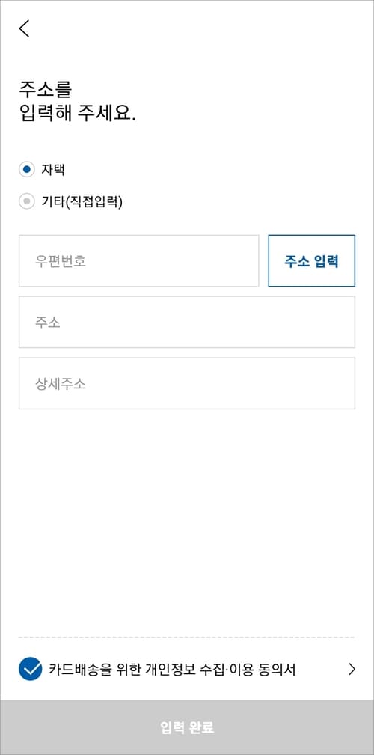Click the 상세주소 placeholder text

[x=60, y=384]
